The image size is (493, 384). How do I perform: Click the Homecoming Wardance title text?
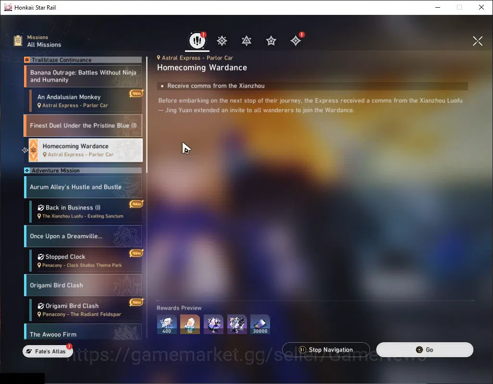202,68
